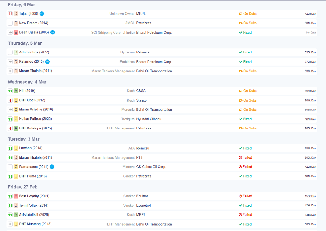The height and width of the screenshot is (231, 326).
Task: Click the Friday, 27 Feb date heading
Action: click(x=23, y=187)
